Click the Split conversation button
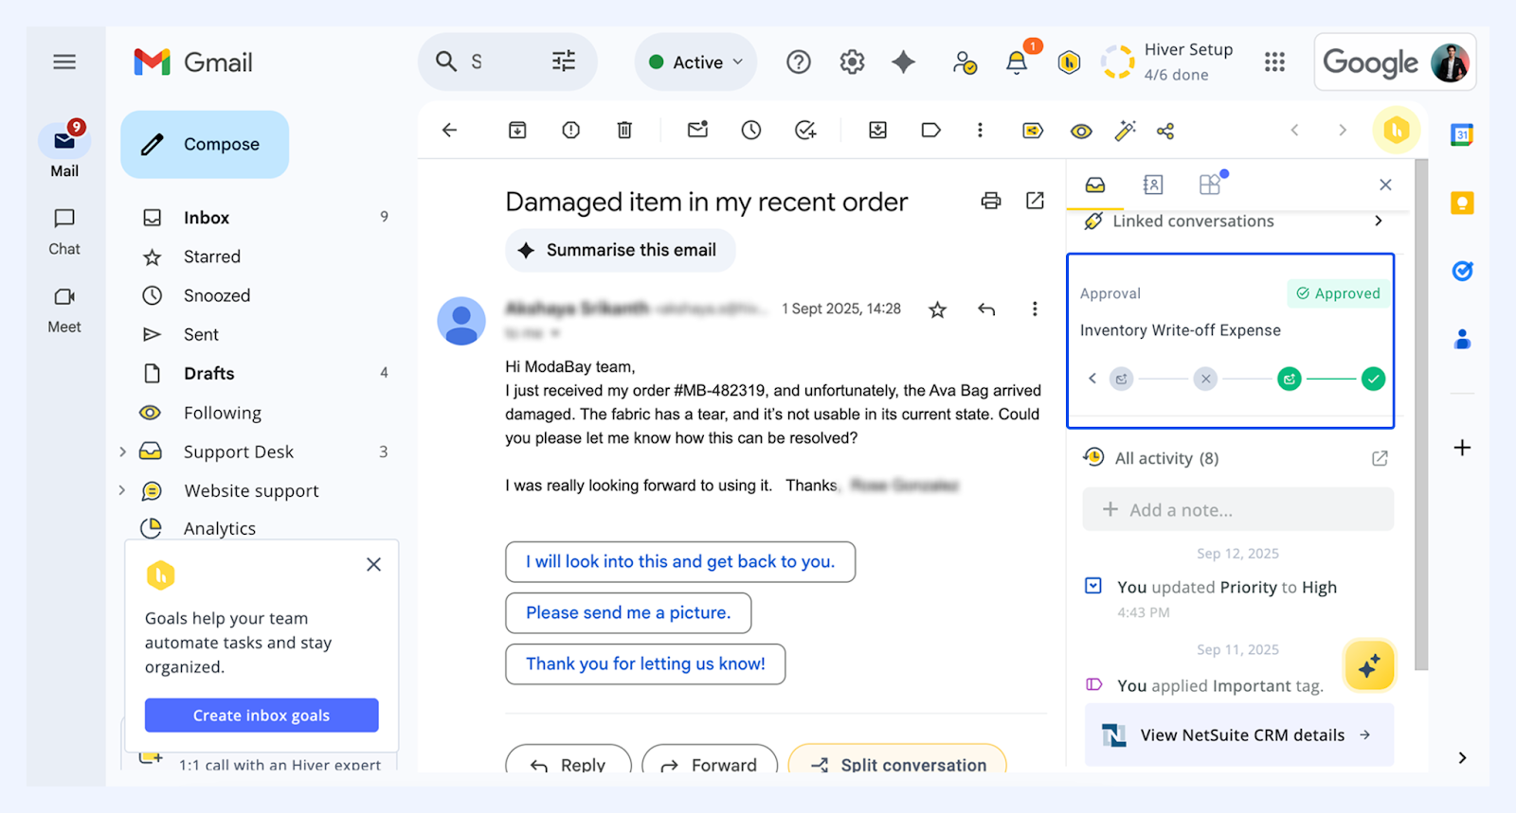This screenshot has height=813, width=1516. tap(897, 761)
